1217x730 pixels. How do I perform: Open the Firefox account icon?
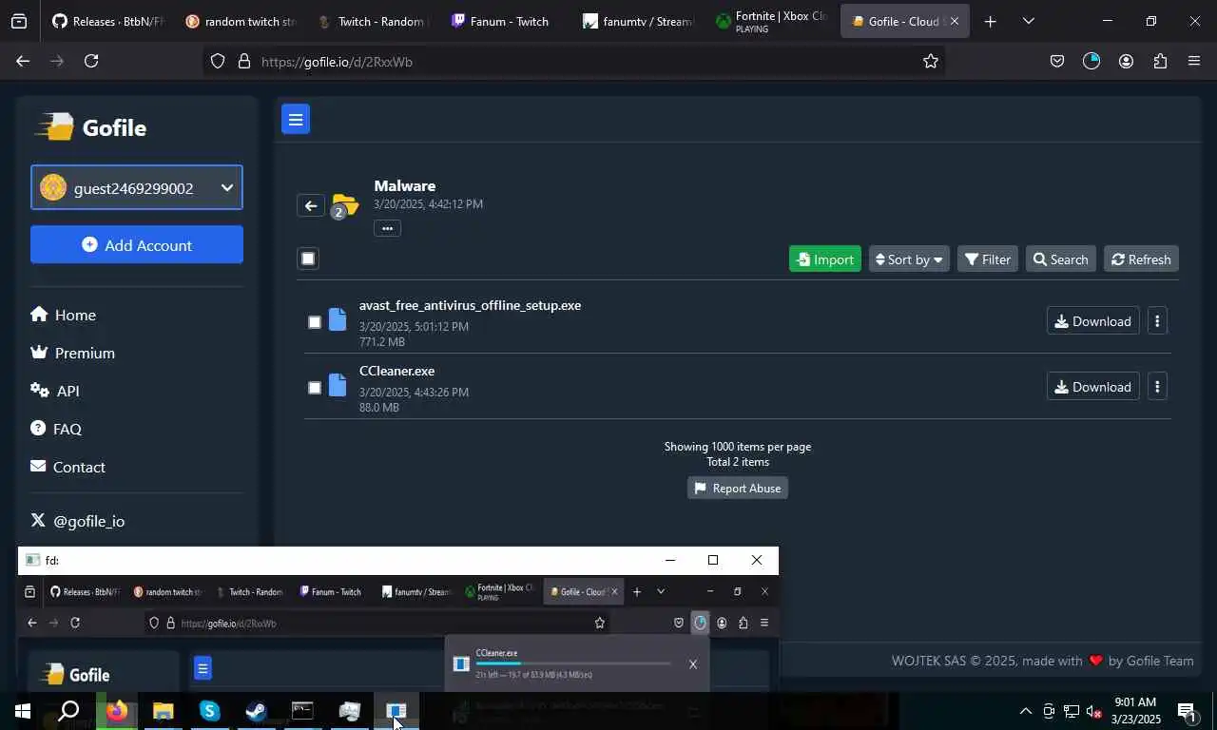click(1126, 61)
